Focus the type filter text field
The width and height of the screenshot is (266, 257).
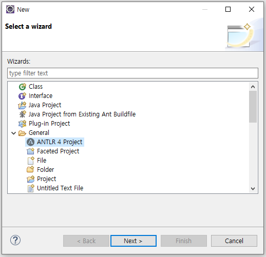click(x=132, y=73)
